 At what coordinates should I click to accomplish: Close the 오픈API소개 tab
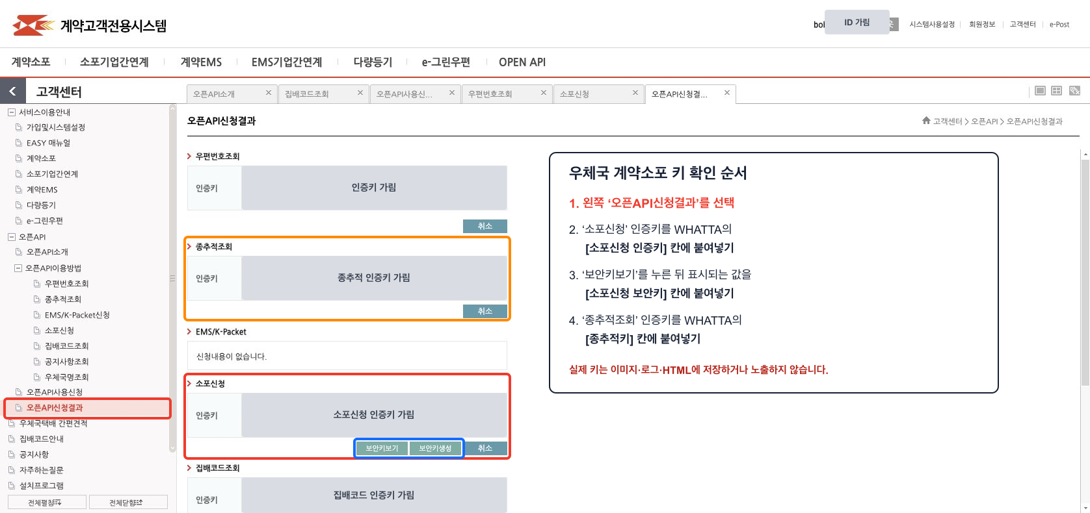(x=269, y=93)
